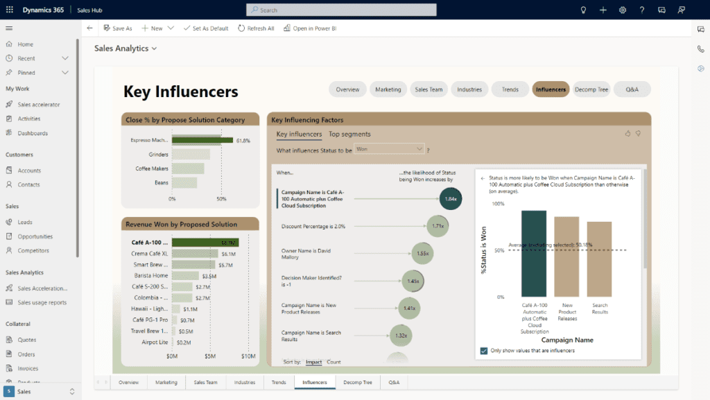Viewport: 710px width, 400px height.
Task: Click the Sales accelerator icon in left navigation
Action: [x=10, y=104]
